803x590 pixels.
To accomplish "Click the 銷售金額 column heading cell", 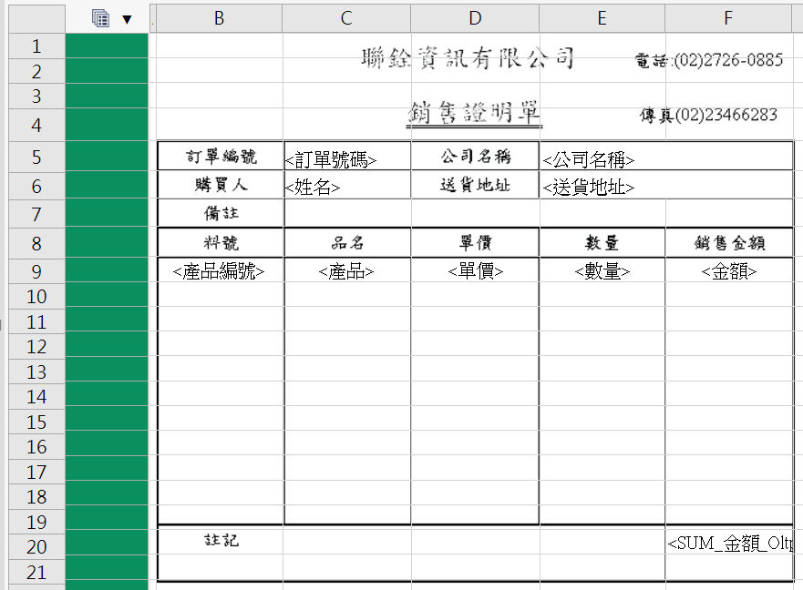I will [x=729, y=242].
